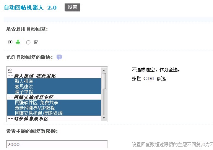Image resolution: width=213 pixels, height=150 pixels.
Task: Click the 网赚实战项目专区 group heading
Action: [54, 97]
